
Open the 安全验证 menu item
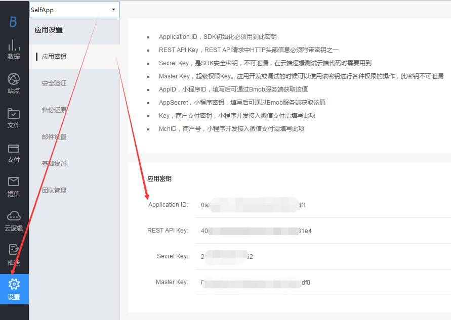(54, 83)
